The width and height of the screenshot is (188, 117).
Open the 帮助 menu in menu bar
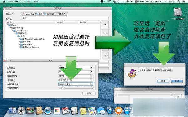point(36,2)
